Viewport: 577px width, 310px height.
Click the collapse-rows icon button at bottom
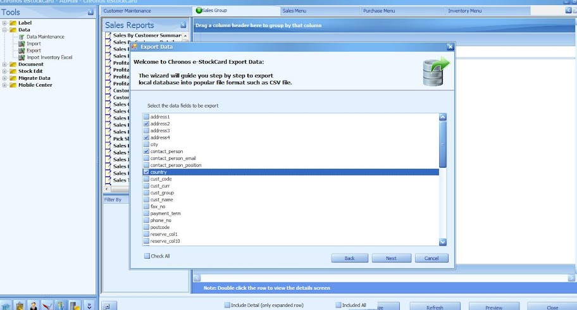pyautogui.click(x=108, y=306)
